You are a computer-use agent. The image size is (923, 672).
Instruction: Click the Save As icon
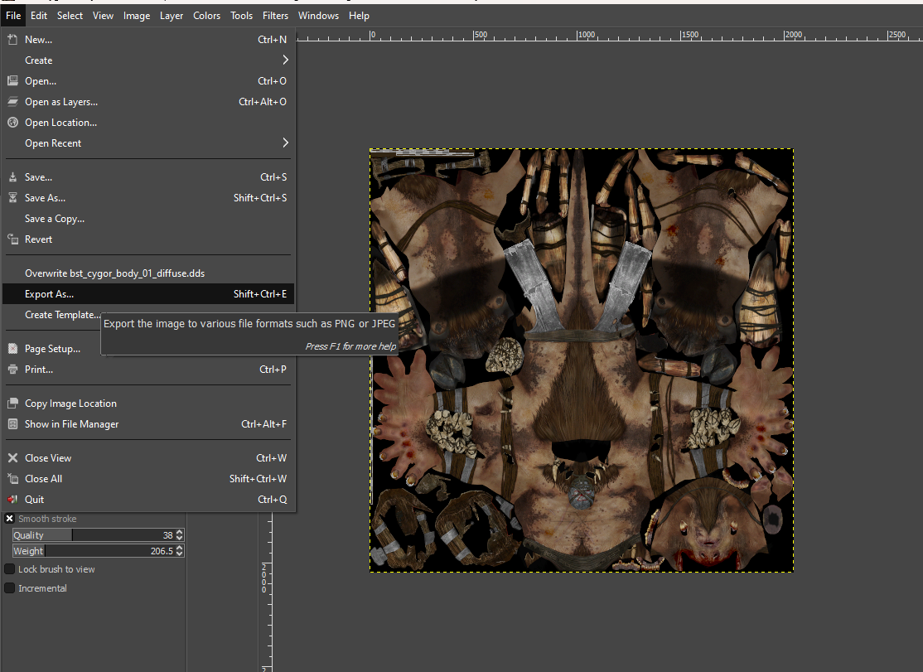[x=12, y=198]
